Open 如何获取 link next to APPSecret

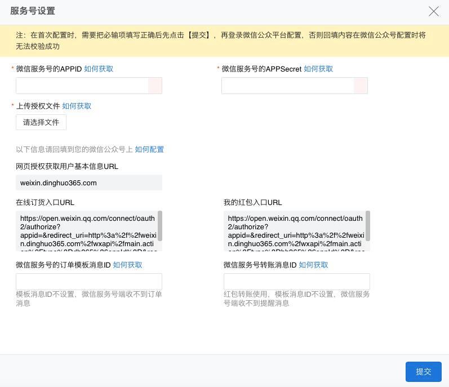click(318, 69)
